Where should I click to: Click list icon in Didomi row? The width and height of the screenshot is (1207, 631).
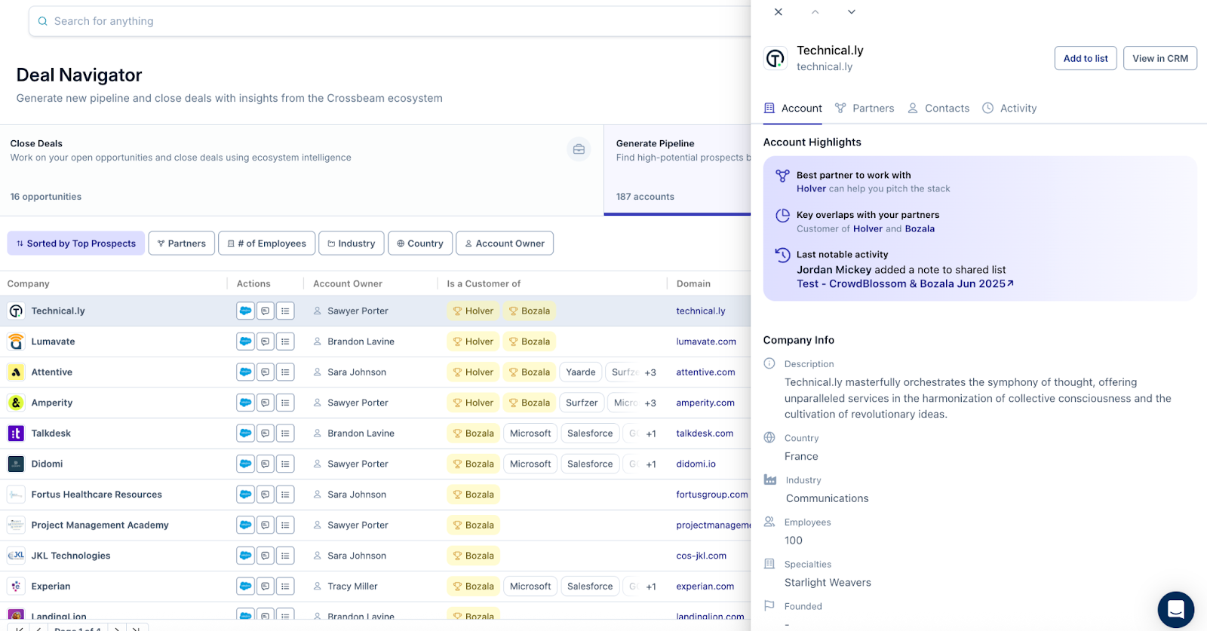point(285,464)
